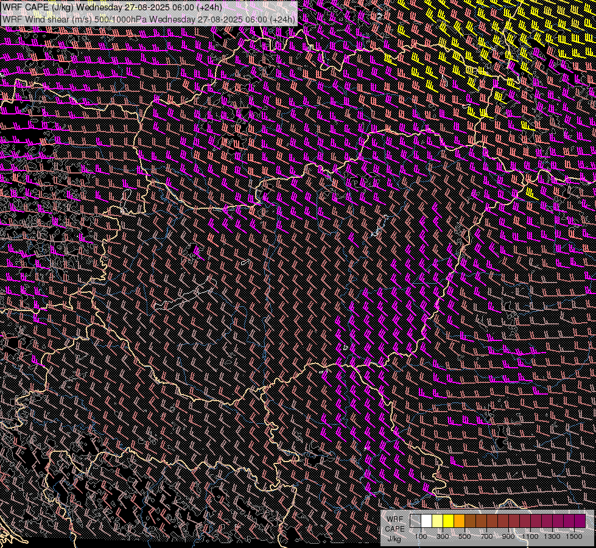The height and width of the screenshot is (548, 596).
Task: Select the orange legend swatch
Action: click(x=459, y=521)
